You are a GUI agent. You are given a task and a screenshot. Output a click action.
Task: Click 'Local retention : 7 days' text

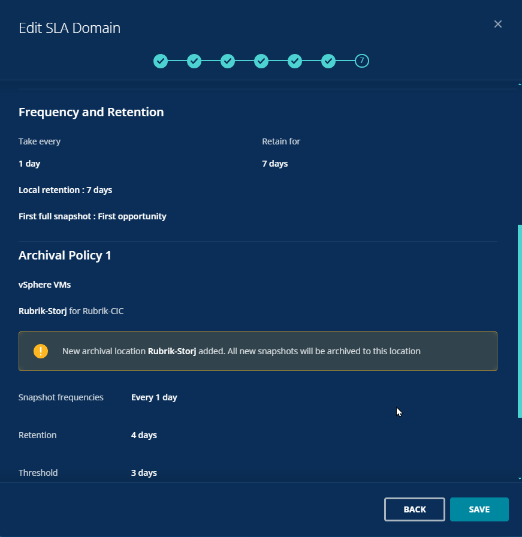(x=65, y=190)
